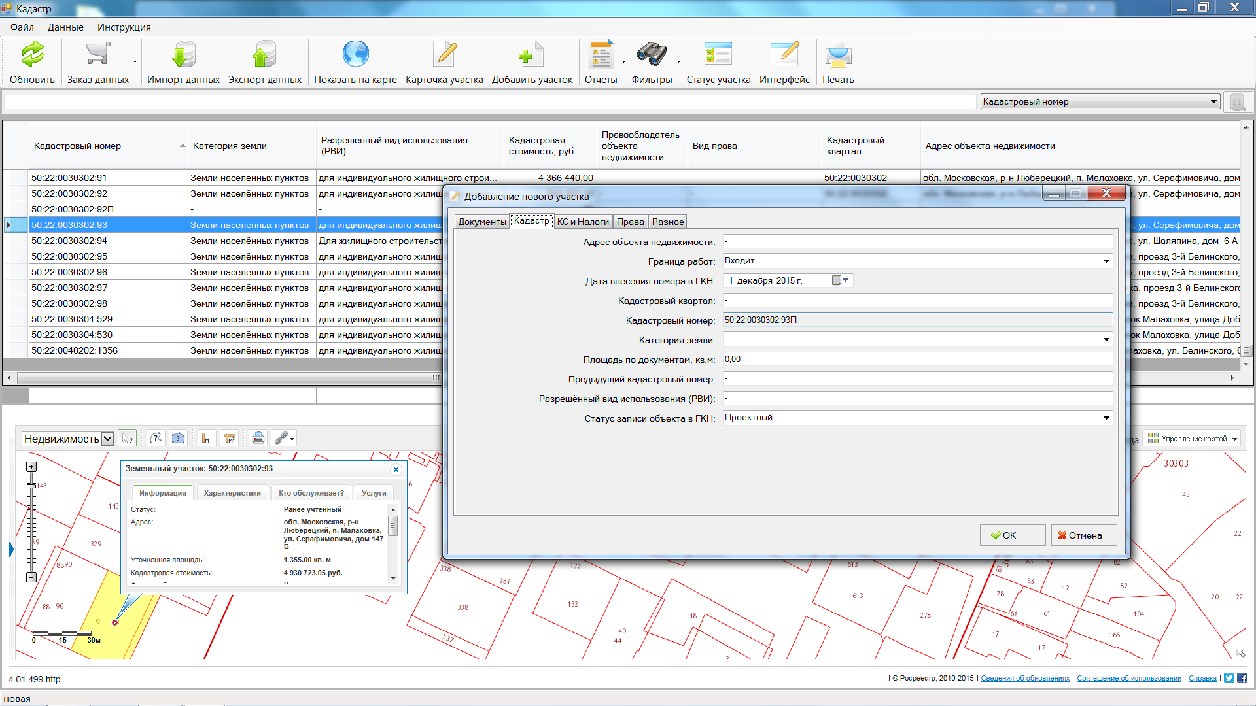Switch to the КС и Налоги tab
This screenshot has height=706, width=1256.
pos(583,222)
